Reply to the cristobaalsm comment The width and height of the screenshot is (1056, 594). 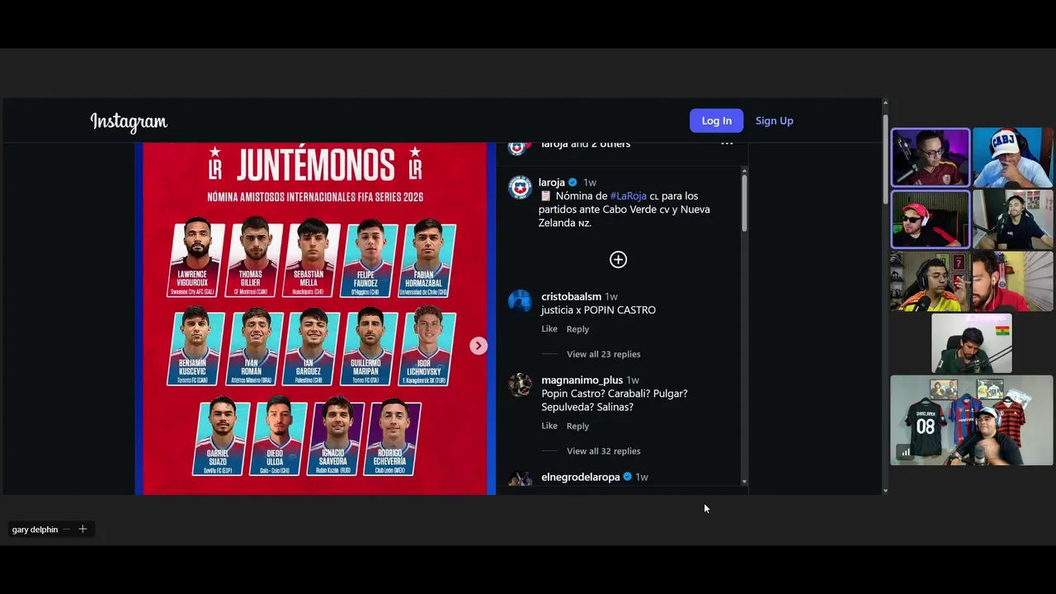[x=577, y=329]
